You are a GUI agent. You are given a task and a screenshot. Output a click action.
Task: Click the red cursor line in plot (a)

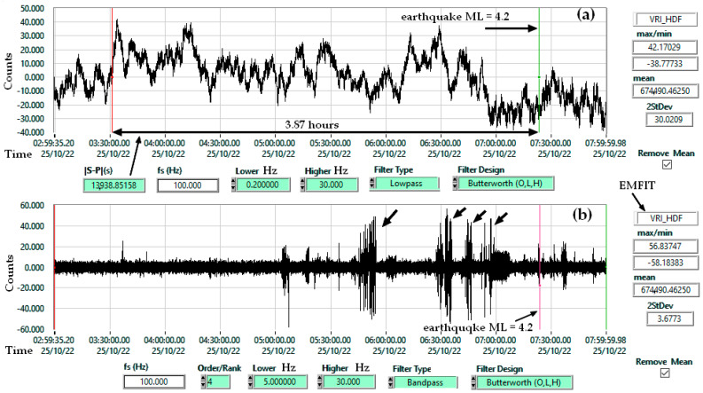click(112, 70)
